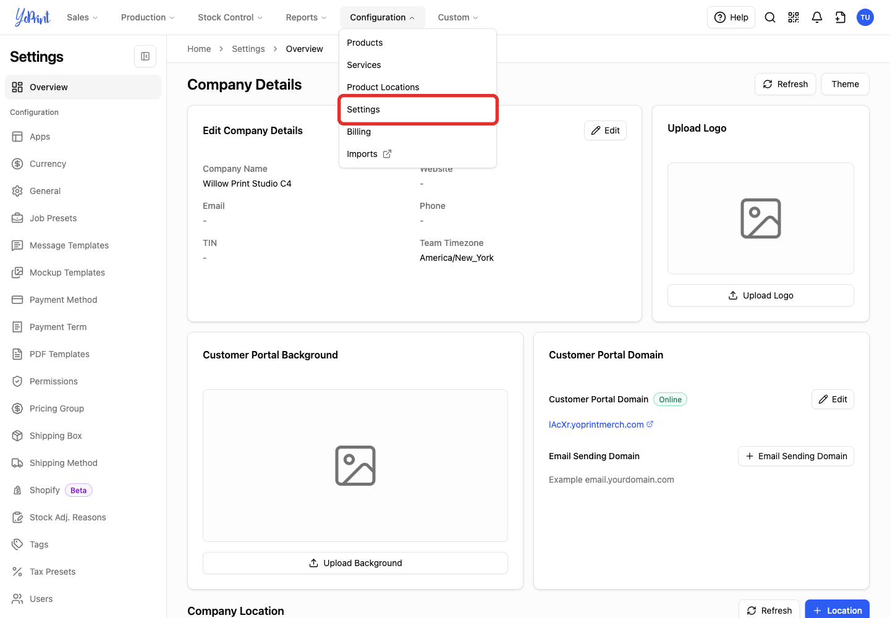
Task: Select Billing in the Configuration menu
Action: (x=418, y=132)
